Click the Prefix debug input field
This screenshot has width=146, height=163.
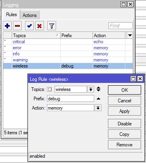click(70, 99)
